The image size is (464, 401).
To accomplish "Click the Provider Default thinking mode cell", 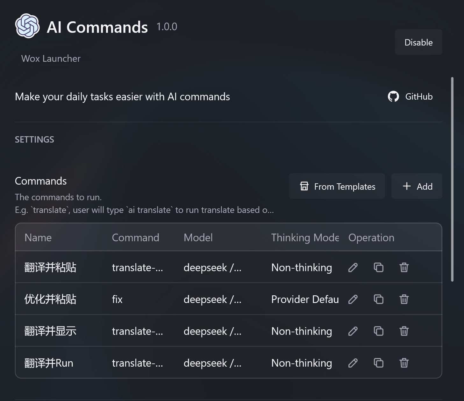I will click(305, 299).
